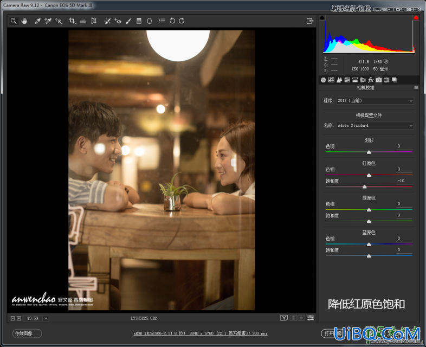Open the Camera Raw preferences dialog
The width and height of the screenshot is (426, 347).
point(162,21)
